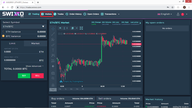Click the Price per 1 ETH field
Screen dimensions: 192x108
tap(24, 60)
